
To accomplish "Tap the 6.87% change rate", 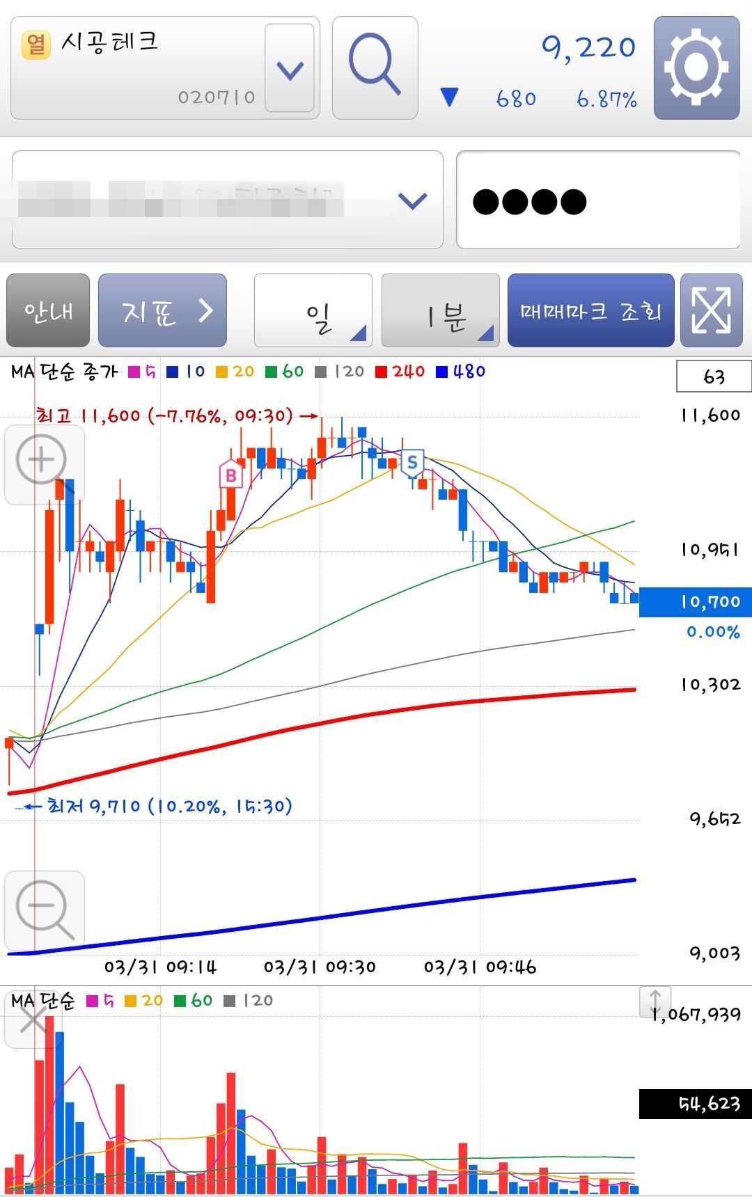I will coord(607,100).
